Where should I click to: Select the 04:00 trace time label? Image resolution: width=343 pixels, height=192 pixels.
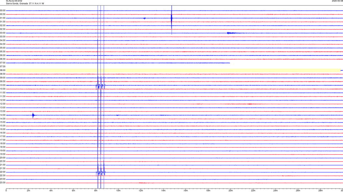pos(3,41)
